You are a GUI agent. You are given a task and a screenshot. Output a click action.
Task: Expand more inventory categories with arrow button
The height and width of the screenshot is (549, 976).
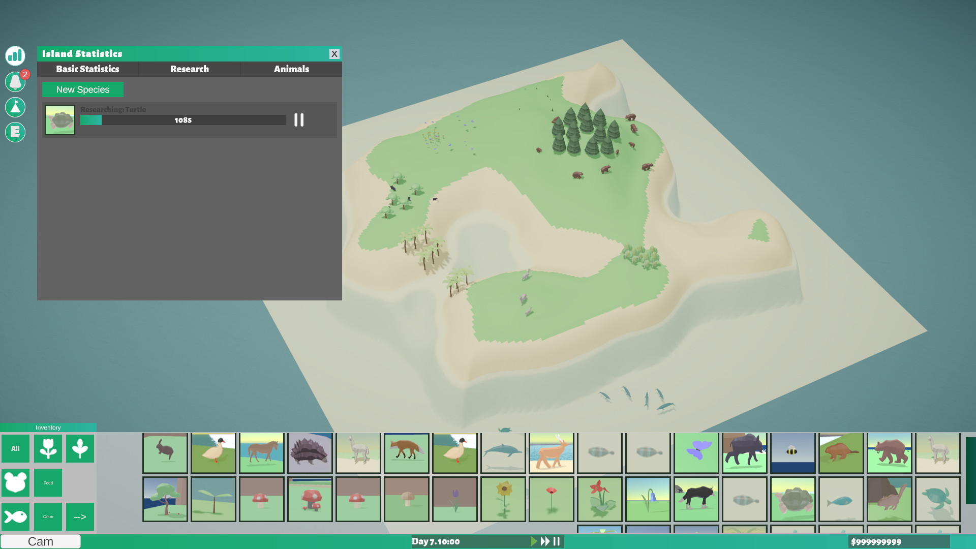[80, 516]
